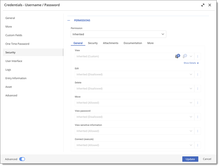Open the three-dot menu for Move permission
220x167 pixels.
click(x=197, y=103)
